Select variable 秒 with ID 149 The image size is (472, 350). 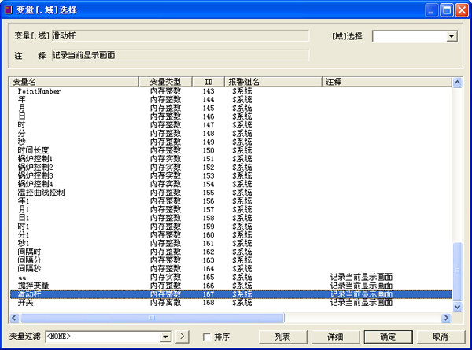pyautogui.click(x=230, y=142)
